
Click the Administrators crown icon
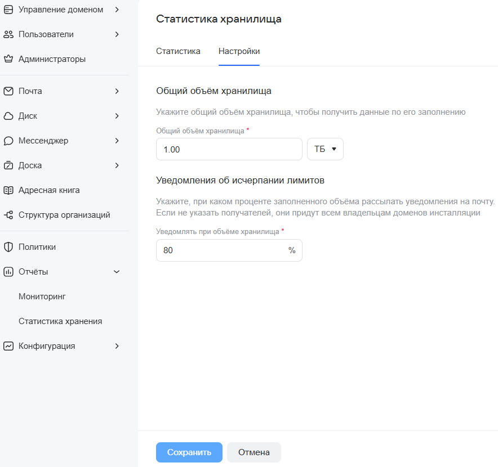(x=8, y=59)
